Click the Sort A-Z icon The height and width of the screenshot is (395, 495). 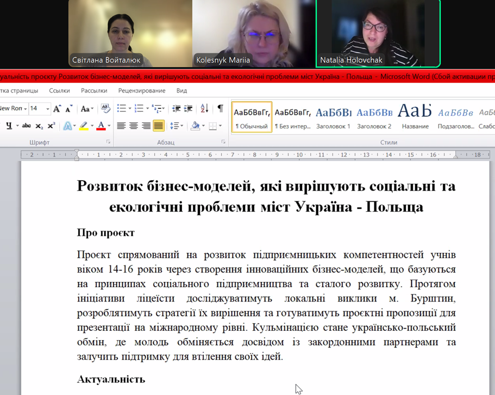point(204,109)
